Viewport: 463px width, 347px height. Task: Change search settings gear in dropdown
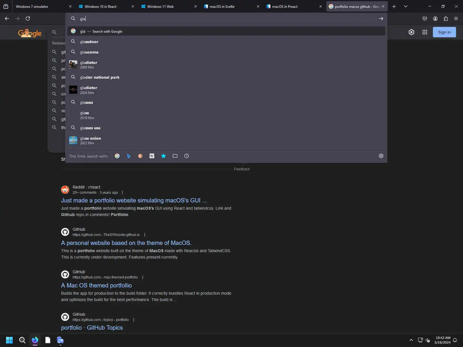click(381, 156)
